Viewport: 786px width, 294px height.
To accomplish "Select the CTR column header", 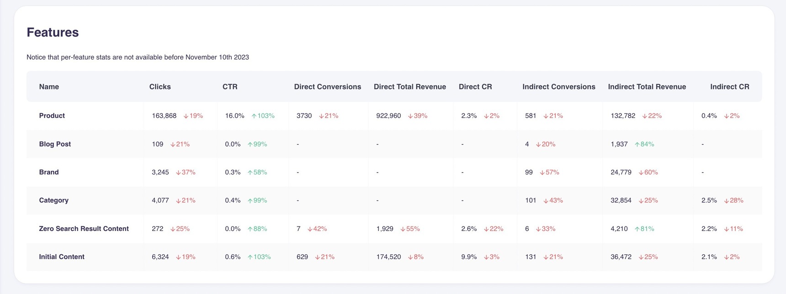I will (230, 87).
